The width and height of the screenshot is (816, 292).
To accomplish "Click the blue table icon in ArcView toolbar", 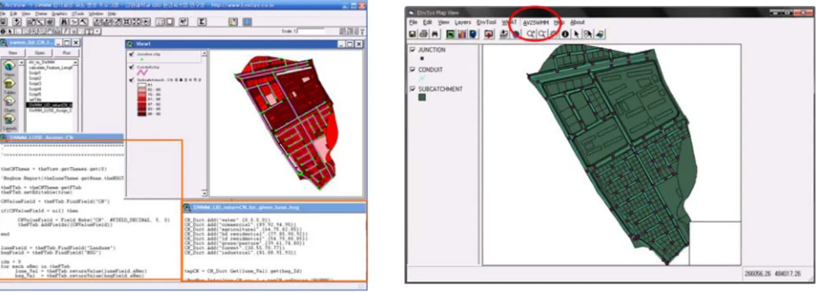I will [247, 21].
